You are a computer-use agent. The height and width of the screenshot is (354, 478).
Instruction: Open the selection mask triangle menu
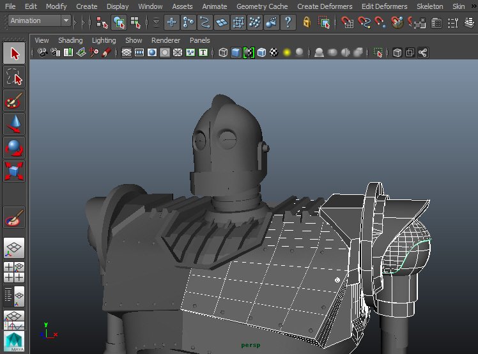[x=156, y=22]
